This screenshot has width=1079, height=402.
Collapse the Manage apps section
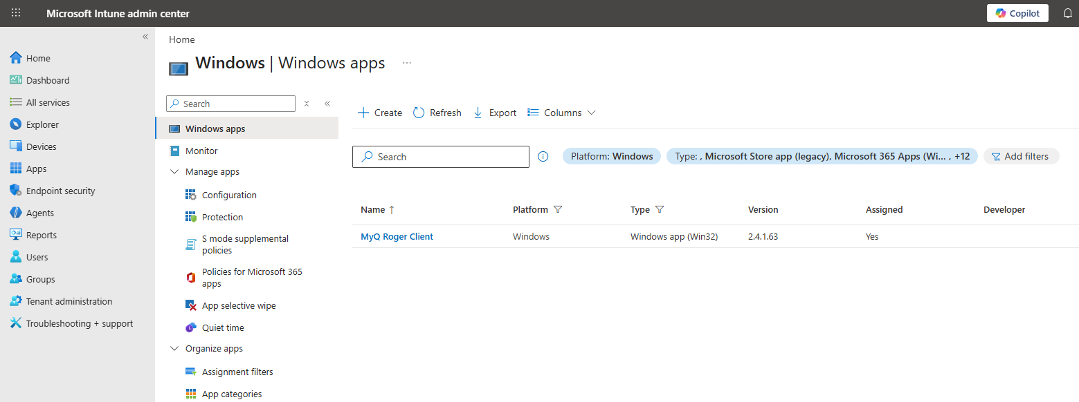coord(174,171)
